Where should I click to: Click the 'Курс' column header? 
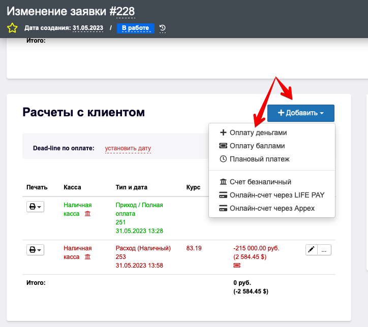[193, 187]
